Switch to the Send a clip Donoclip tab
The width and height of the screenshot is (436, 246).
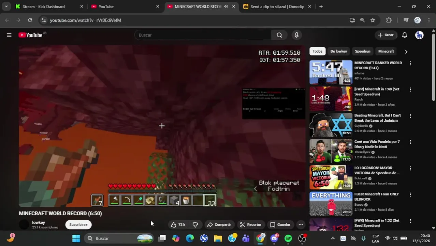[x=277, y=6]
